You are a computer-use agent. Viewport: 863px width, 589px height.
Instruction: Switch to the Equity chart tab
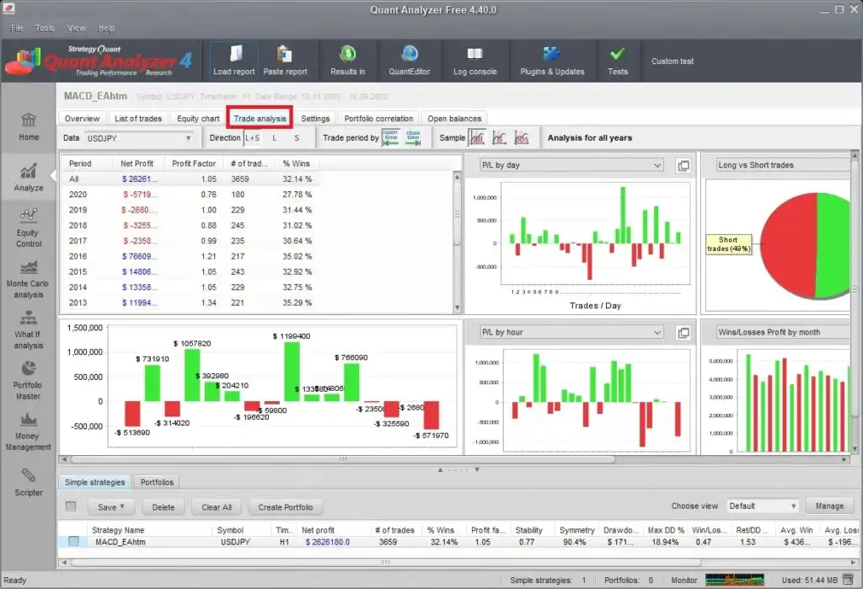(x=199, y=119)
